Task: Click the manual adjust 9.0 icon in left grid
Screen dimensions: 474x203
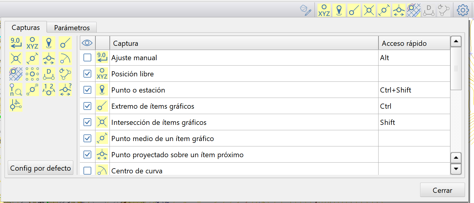Action: (x=16, y=43)
